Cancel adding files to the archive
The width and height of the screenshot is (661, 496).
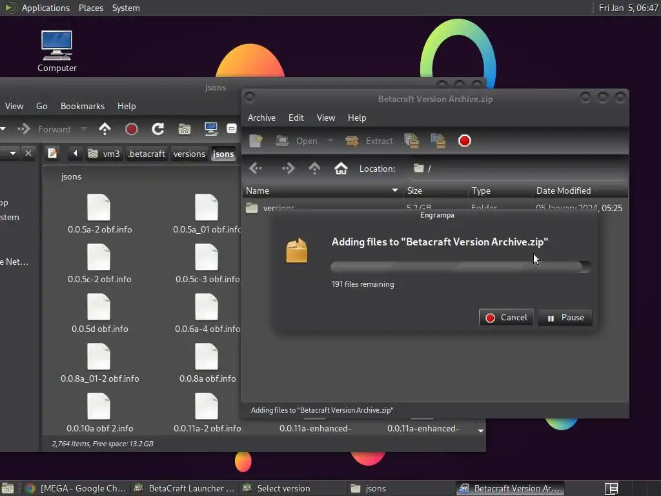pos(506,317)
